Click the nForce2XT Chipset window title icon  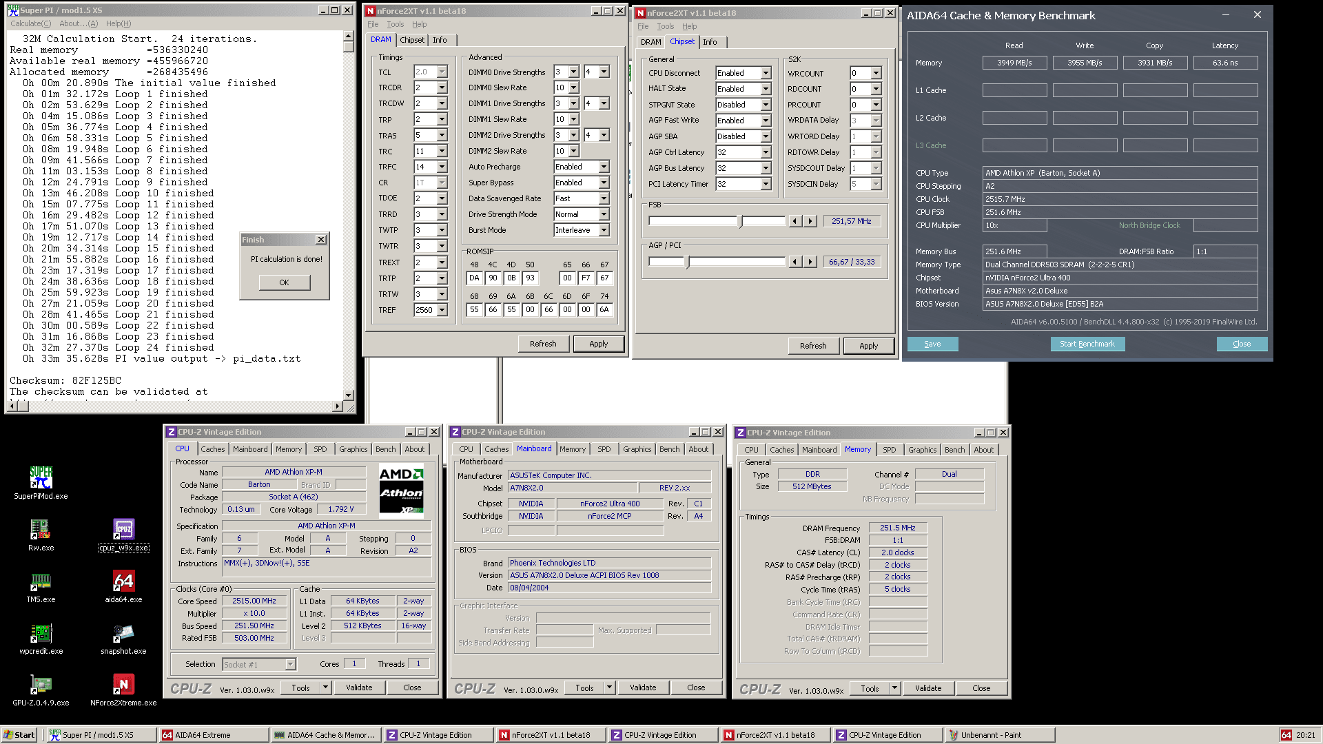tap(641, 13)
